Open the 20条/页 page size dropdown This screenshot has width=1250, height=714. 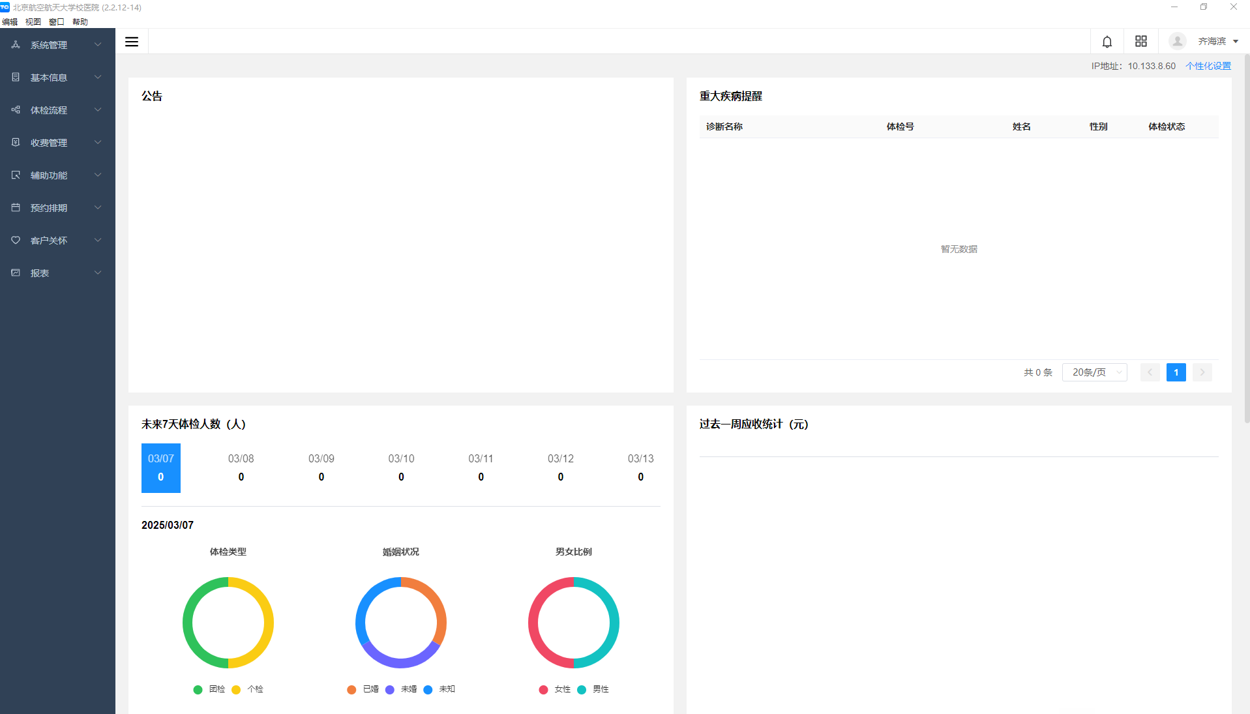click(1094, 372)
